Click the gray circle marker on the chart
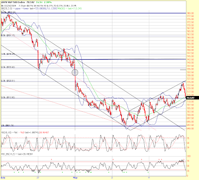Screen dimensions: 199x180 pos(75,72)
